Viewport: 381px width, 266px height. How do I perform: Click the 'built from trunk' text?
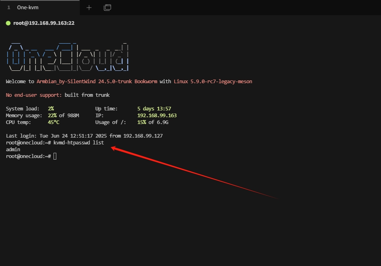[x=87, y=95]
